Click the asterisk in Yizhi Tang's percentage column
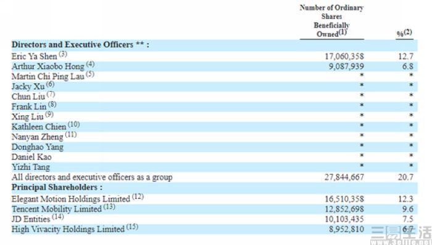This screenshot has width=432, height=245. [411, 166]
